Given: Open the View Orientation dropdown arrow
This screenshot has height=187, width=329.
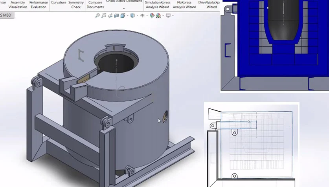Looking at the screenshot, I should [x=128, y=15].
